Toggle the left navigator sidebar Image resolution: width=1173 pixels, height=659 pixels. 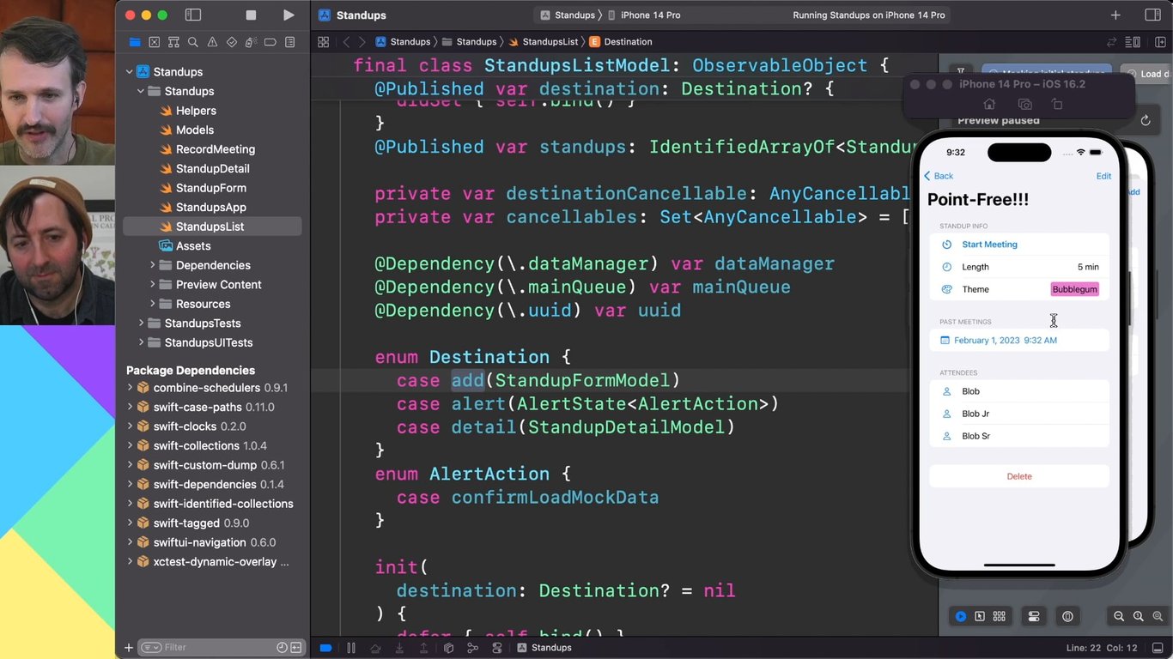coord(193,15)
